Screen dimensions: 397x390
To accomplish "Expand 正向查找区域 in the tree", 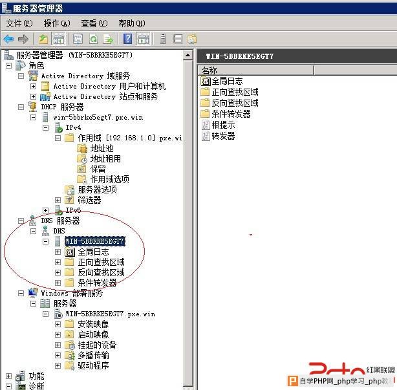I will pyautogui.click(x=58, y=262).
